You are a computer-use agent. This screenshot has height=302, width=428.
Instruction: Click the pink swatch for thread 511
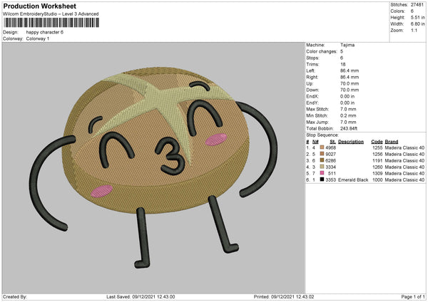[x=322, y=173]
